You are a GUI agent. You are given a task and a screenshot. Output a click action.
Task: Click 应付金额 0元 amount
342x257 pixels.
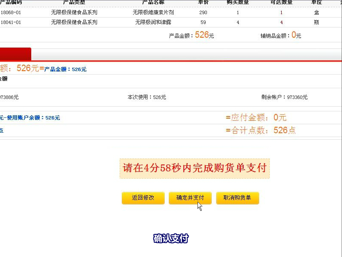[256, 117]
